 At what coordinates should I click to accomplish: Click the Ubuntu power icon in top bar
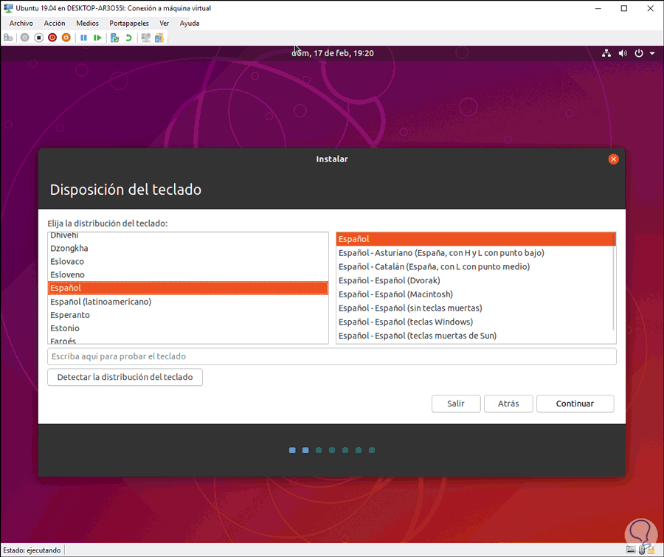(639, 53)
